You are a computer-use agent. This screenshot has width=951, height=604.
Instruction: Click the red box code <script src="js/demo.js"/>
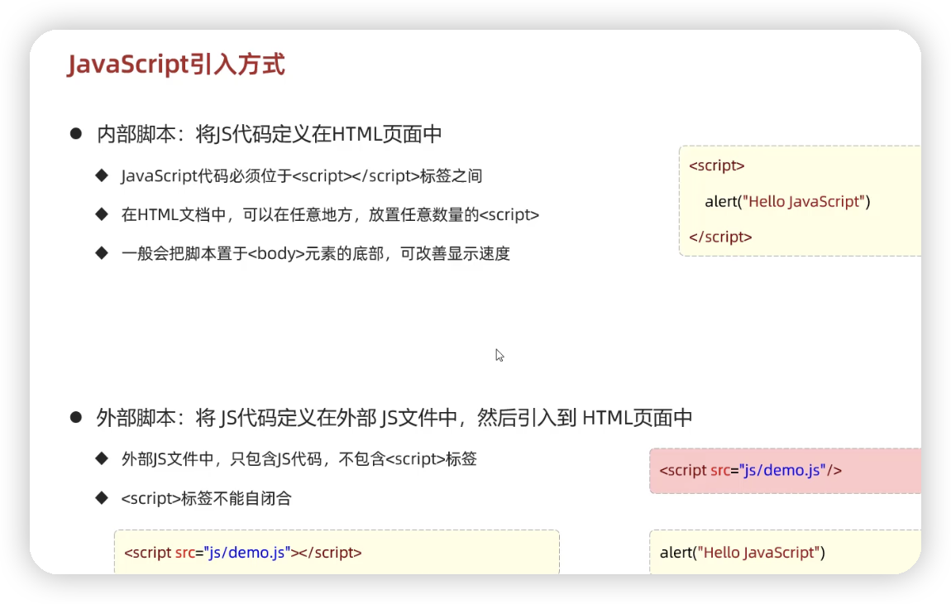[x=750, y=471]
